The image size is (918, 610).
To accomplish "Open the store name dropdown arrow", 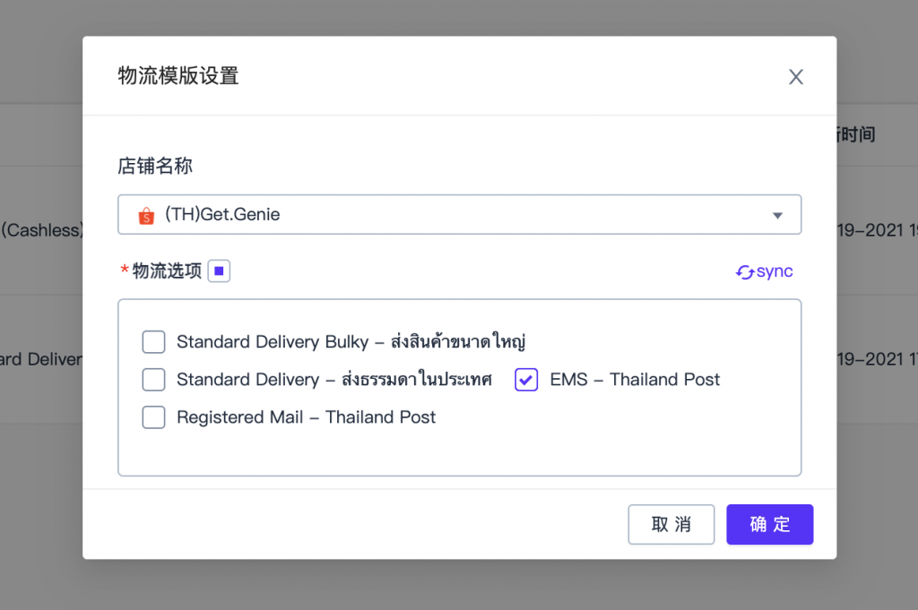I will click(777, 215).
